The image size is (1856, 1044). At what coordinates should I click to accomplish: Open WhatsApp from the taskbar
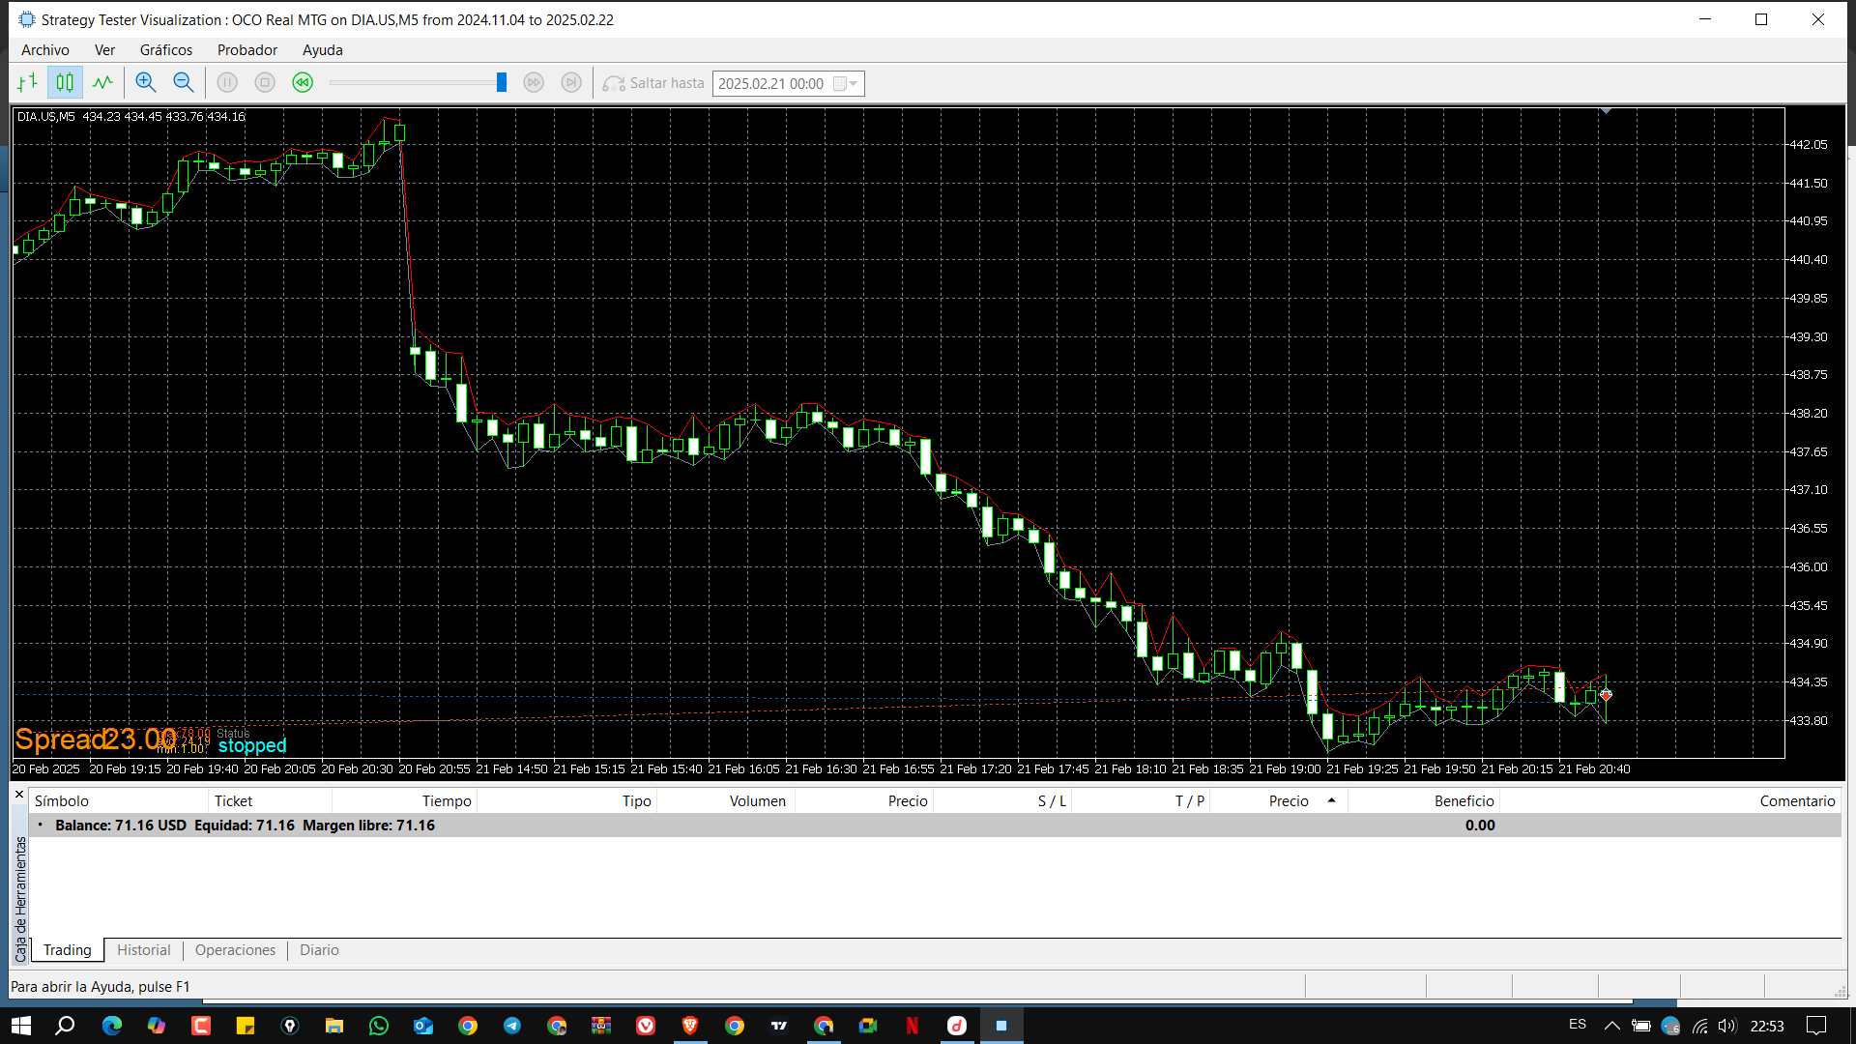[x=379, y=1026]
